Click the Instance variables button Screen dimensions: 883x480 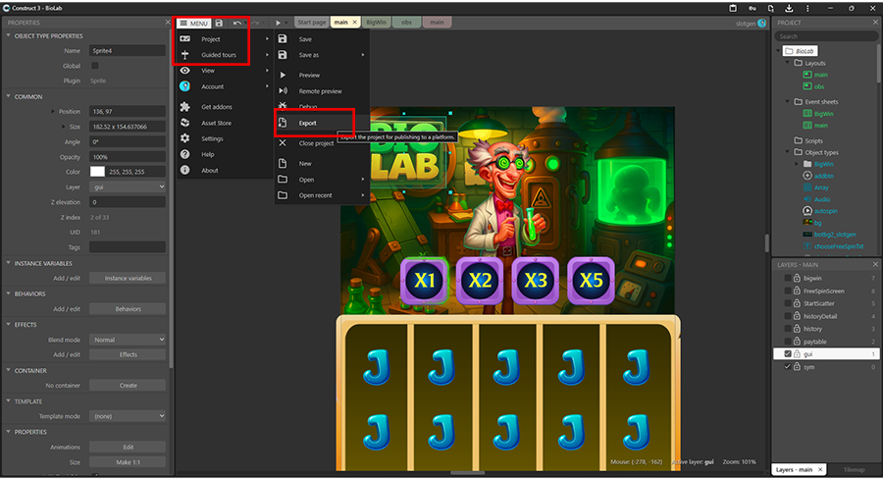(128, 278)
